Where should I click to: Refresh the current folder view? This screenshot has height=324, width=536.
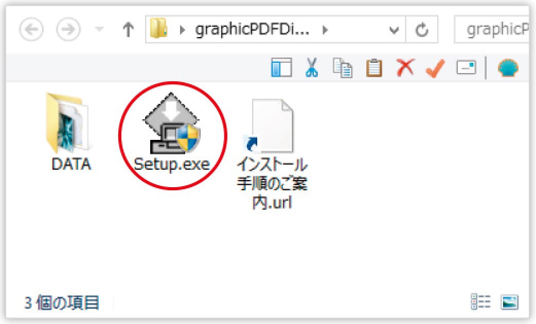pos(422,30)
